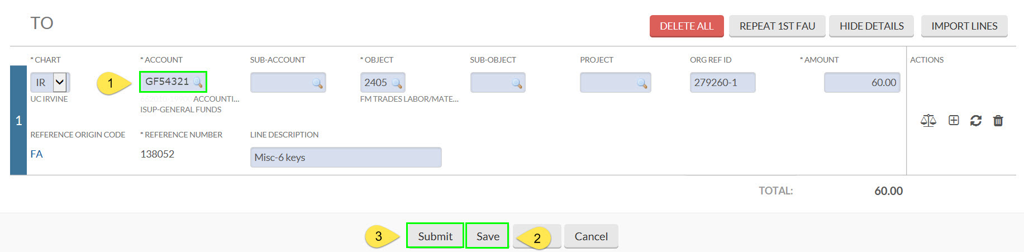
Task: Open the Account lookup magnifier icon
Action: click(x=198, y=82)
